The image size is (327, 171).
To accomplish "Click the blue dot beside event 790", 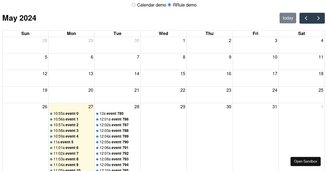I will [97, 142].
